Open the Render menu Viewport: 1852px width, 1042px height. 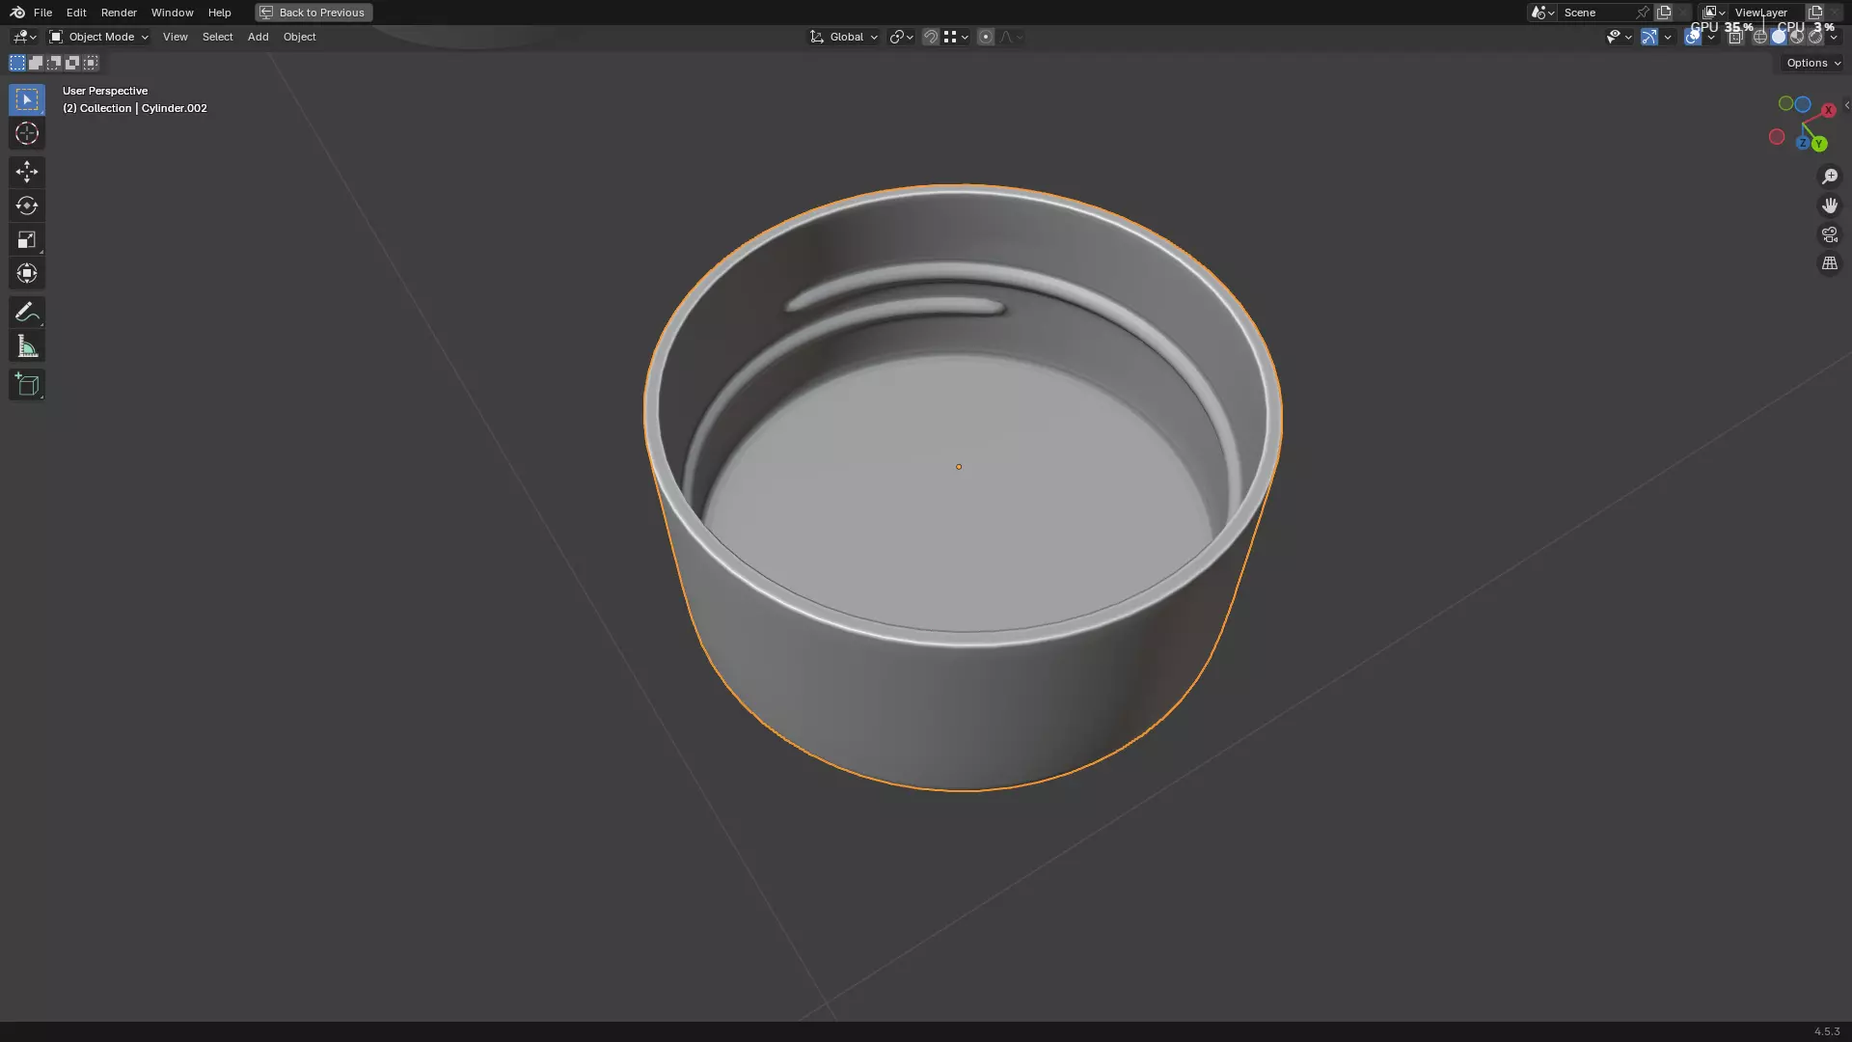(119, 13)
